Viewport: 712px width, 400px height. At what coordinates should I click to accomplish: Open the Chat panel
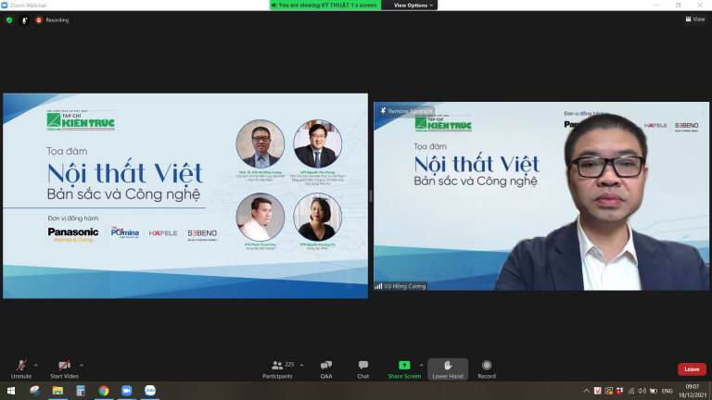363,368
